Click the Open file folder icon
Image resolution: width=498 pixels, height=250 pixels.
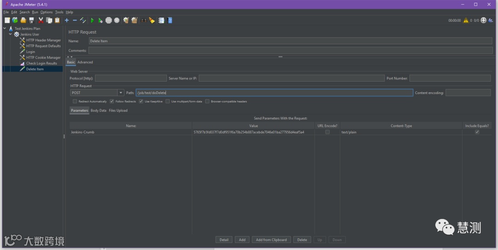coord(23,20)
